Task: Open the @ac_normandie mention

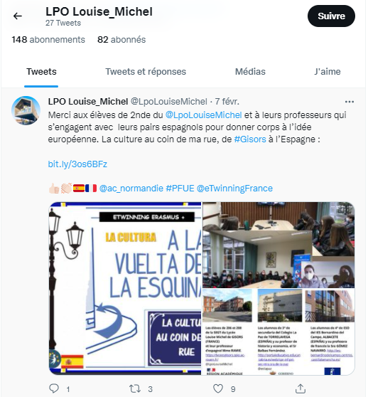Action: 131,189
